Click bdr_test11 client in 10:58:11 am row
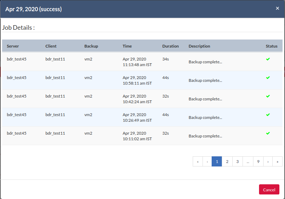Viewport: 285px width, 199px height. tap(55, 78)
